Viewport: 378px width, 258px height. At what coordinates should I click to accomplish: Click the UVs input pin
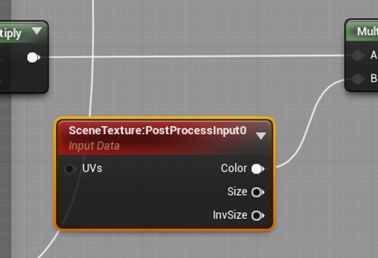point(70,168)
